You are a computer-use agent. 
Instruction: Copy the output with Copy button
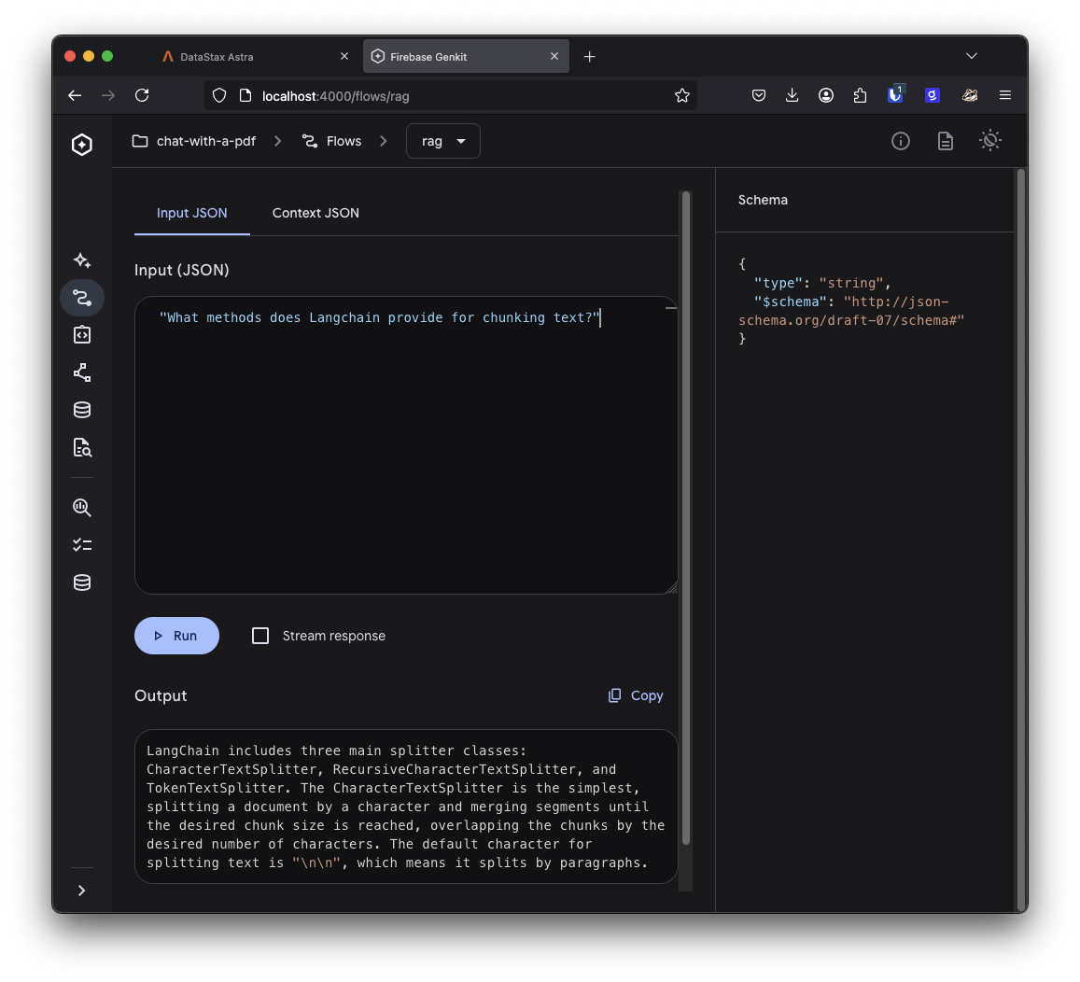[636, 695]
